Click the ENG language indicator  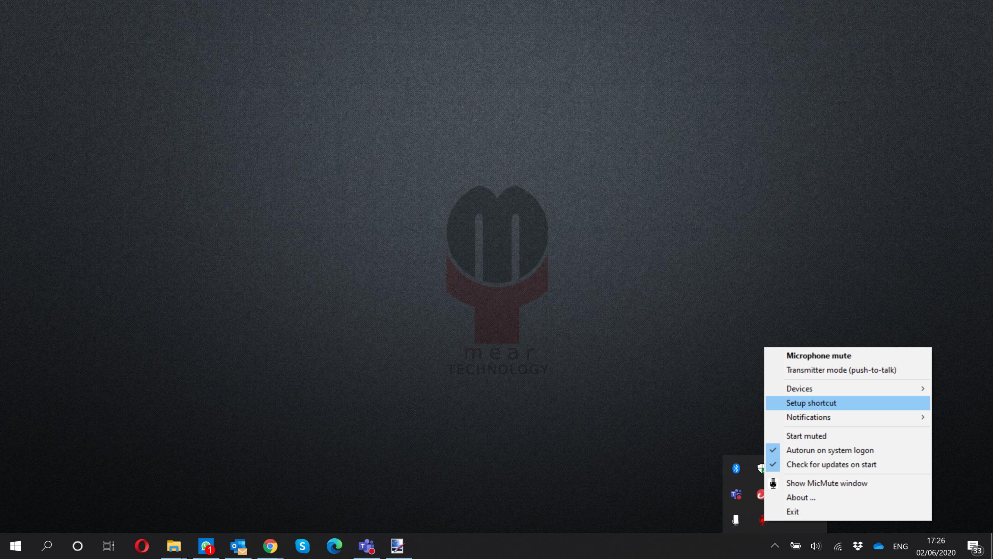900,546
